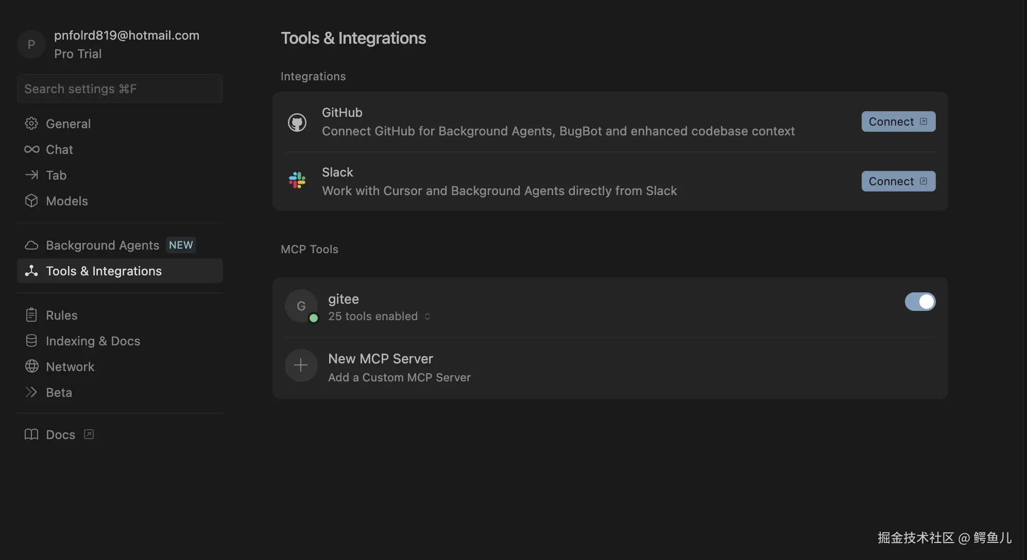Click the General gear icon
1027x560 pixels.
click(x=31, y=124)
